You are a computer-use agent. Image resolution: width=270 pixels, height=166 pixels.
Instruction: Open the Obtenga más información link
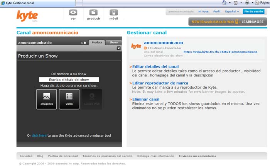[155, 156]
